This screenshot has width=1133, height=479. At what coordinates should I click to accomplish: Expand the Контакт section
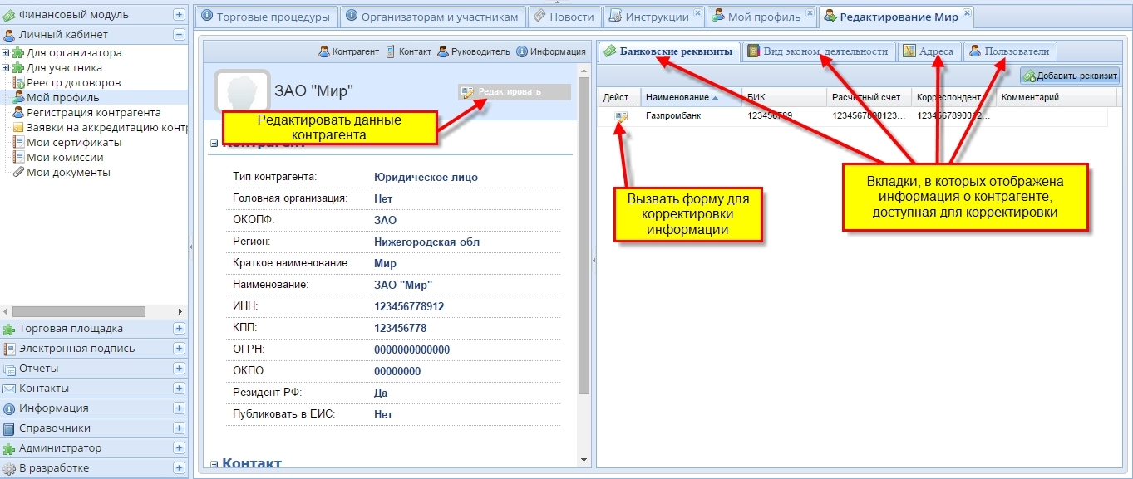point(214,464)
